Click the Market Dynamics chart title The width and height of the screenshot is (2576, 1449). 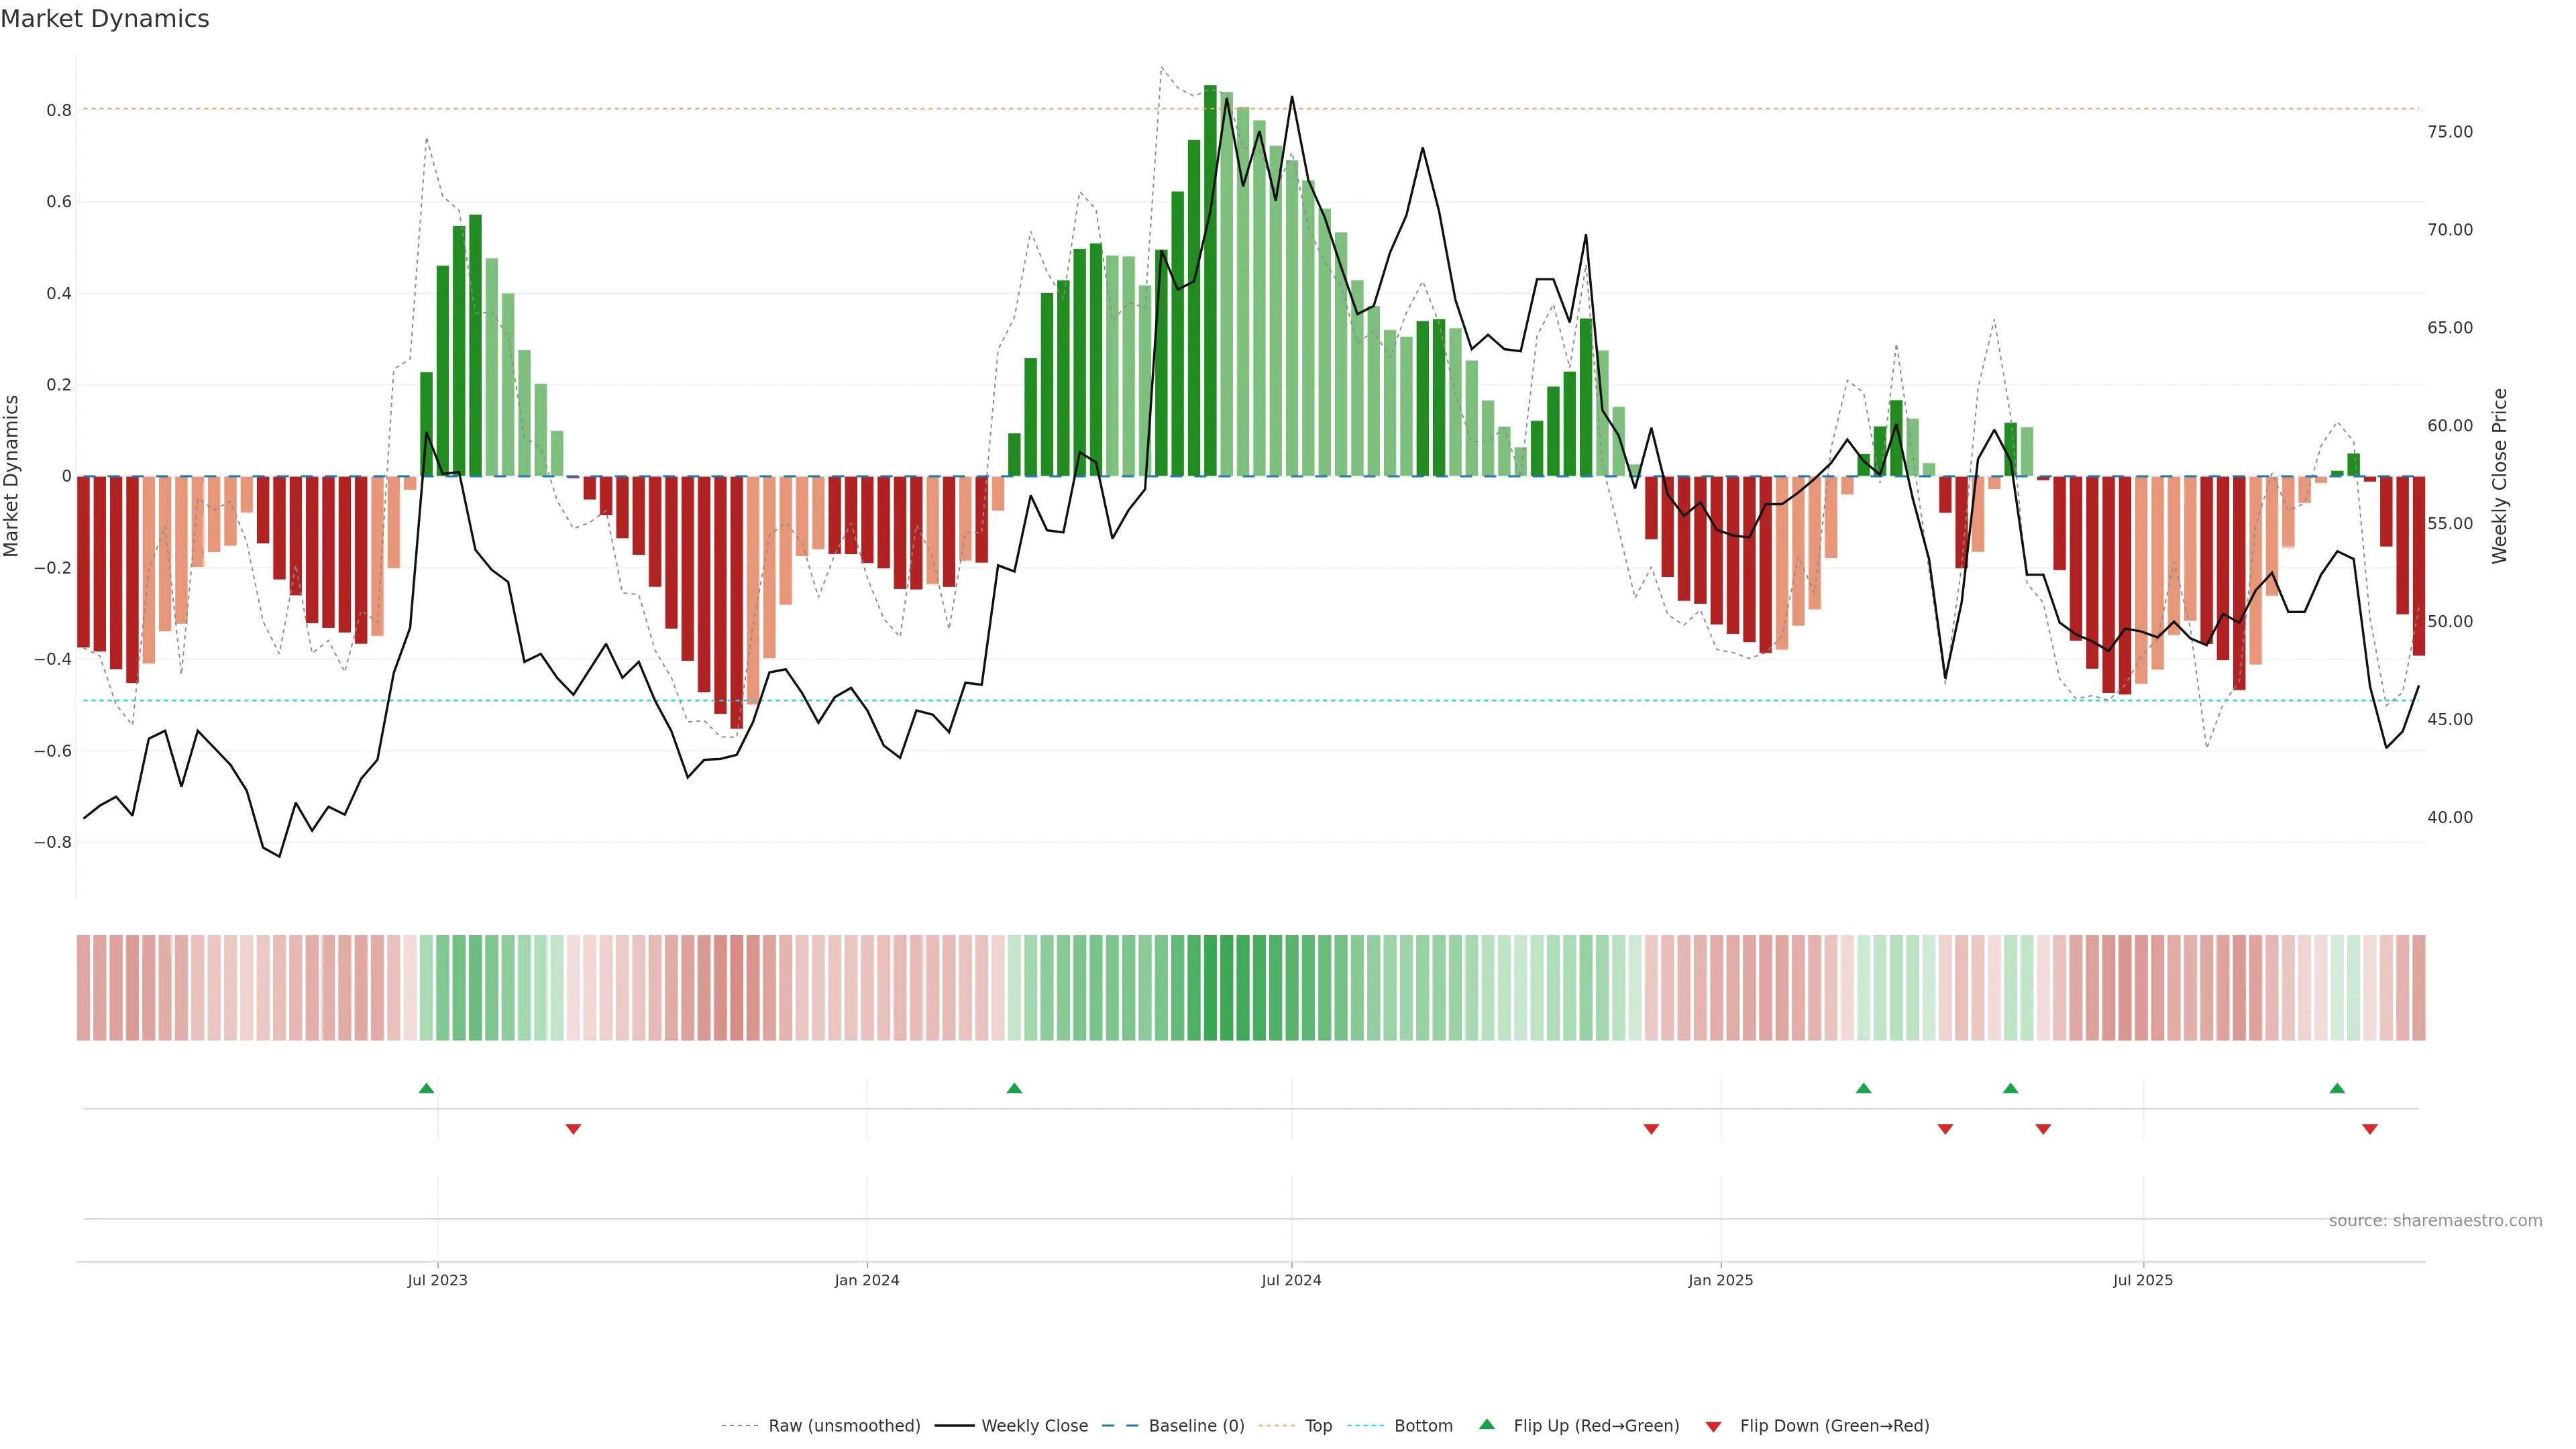[x=105, y=19]
